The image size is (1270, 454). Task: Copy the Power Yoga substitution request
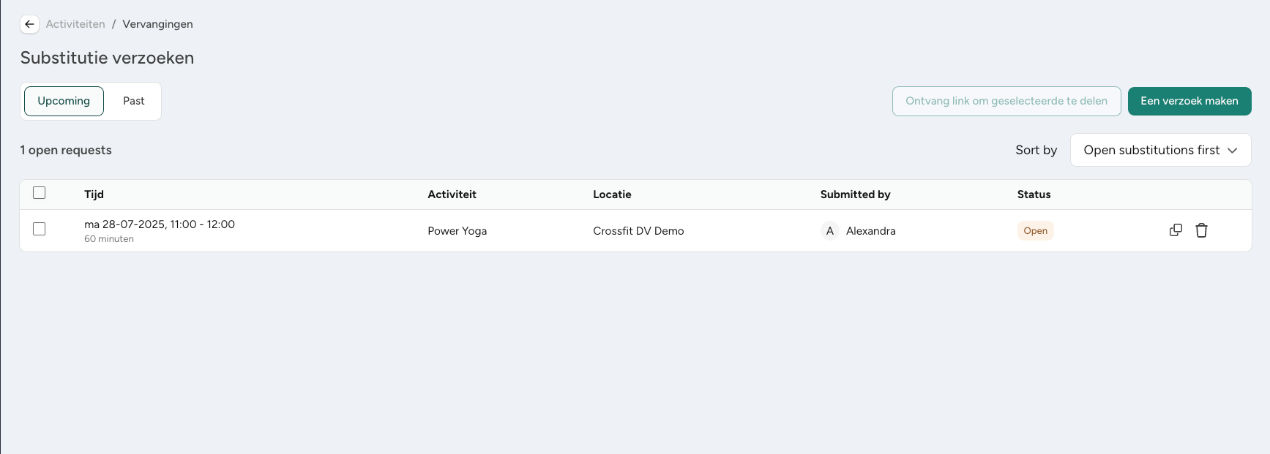click(x=1176, y=230)
